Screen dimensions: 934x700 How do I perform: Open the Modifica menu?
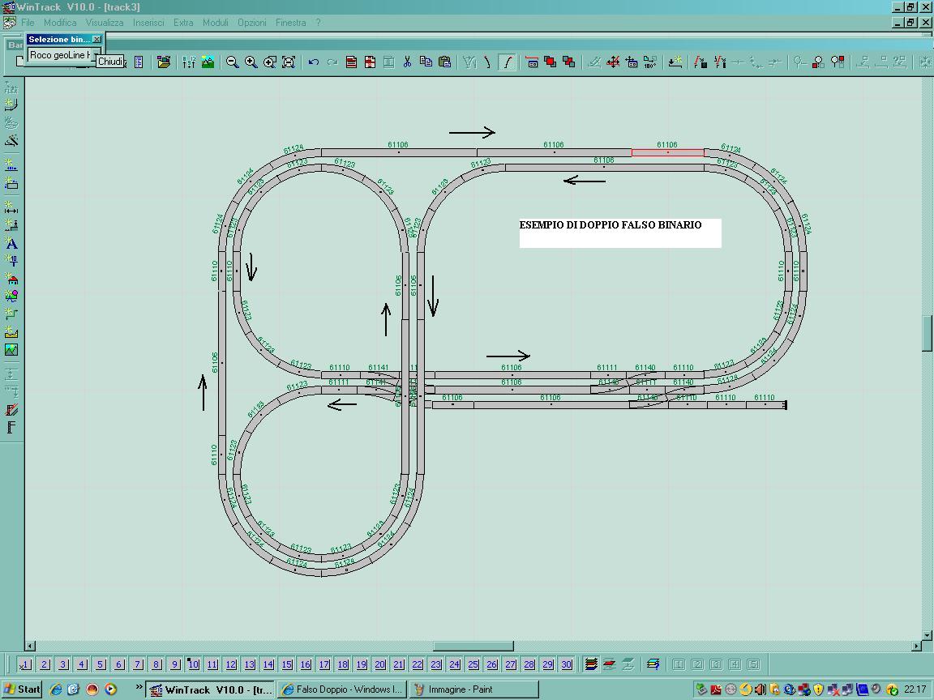tap(60, 23)
